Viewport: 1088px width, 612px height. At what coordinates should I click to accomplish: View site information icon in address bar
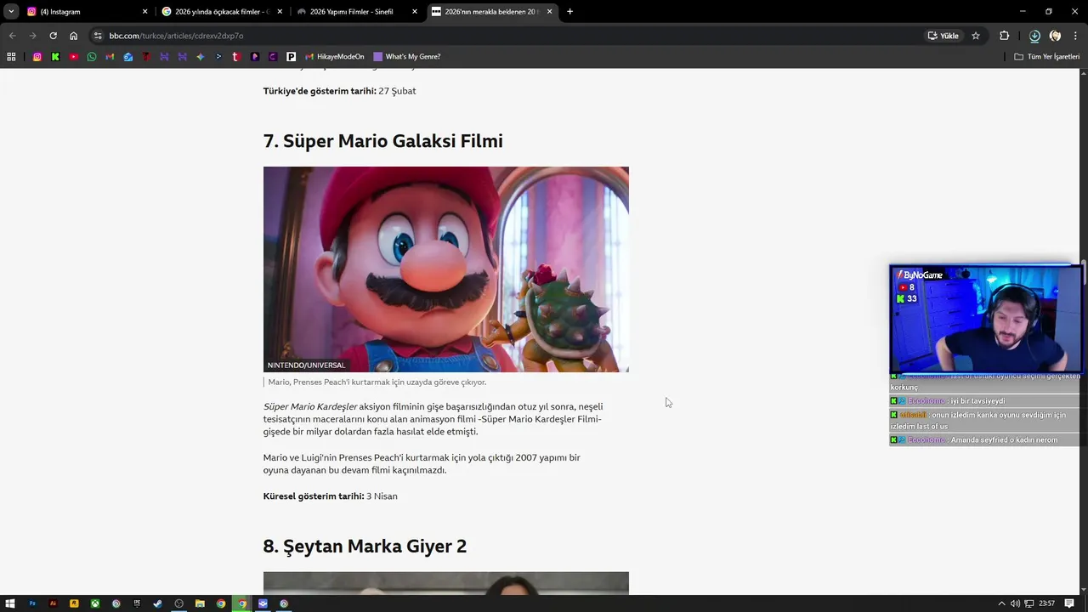pyautogui.click(x=98, y=36)
